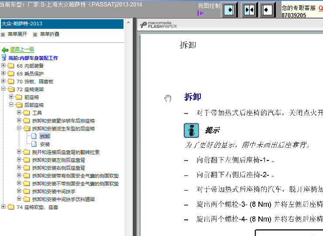Click the folder icon of 70 饰板、隔音板
Viewport: 323px width, 236px height.
11,81
